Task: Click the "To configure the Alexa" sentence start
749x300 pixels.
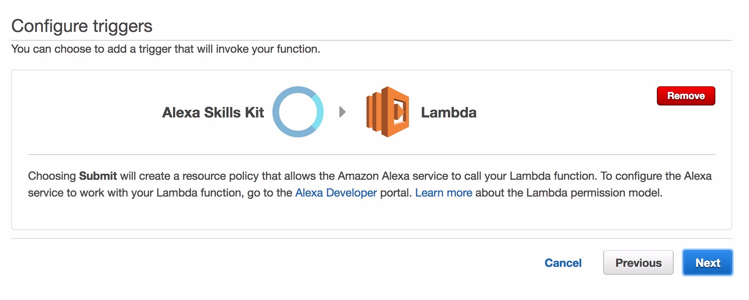Action: pos(656,176)
